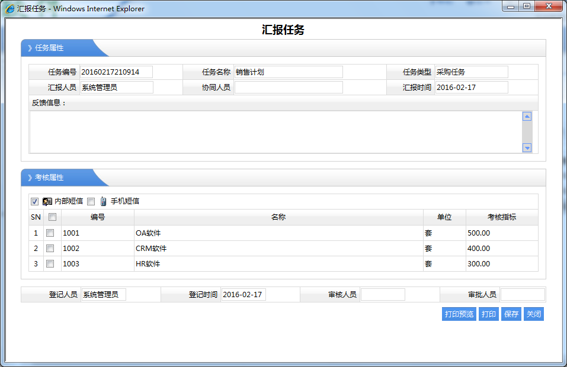Screen dimensions: 567x367
Task: Click into the 反馈信息 text area
Action: click(x=276, y=132)
